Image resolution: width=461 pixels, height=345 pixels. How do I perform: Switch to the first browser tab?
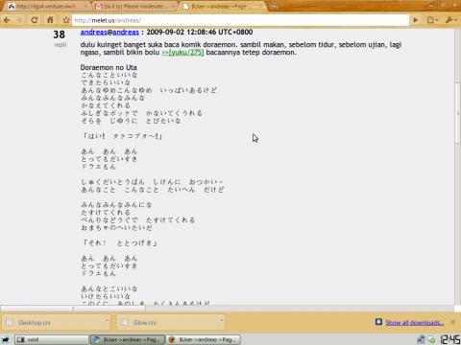(48, 7)
